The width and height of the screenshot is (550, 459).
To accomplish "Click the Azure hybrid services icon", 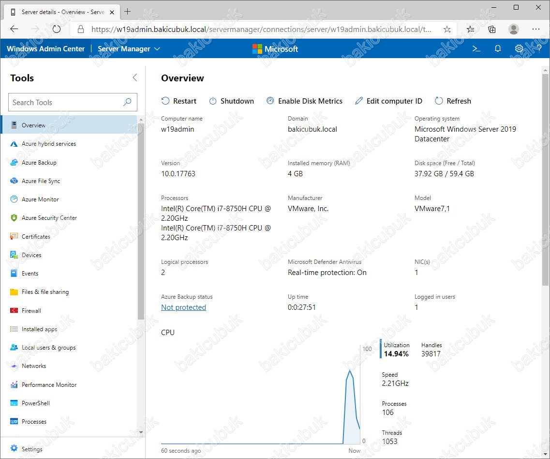I will pyautogui.click(x=14, y=144).
